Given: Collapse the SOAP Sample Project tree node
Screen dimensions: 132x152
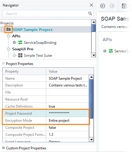Looking at the screenshot, I should pos(2,29).
